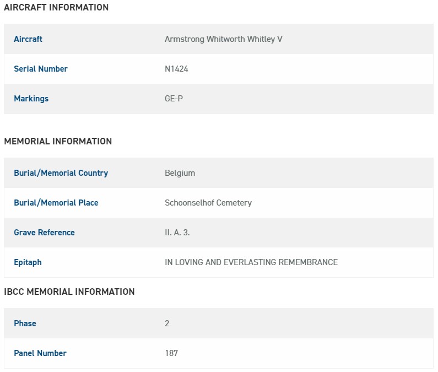Screen dimensions: 438x372
Task: Select the Armstrong Whitworth Whitley V value
Action: pos(223,39)
